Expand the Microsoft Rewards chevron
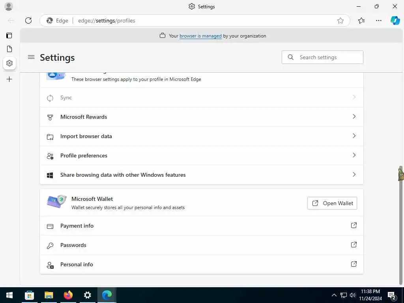This screenshot has height=303, width=404. click(354, 116)
